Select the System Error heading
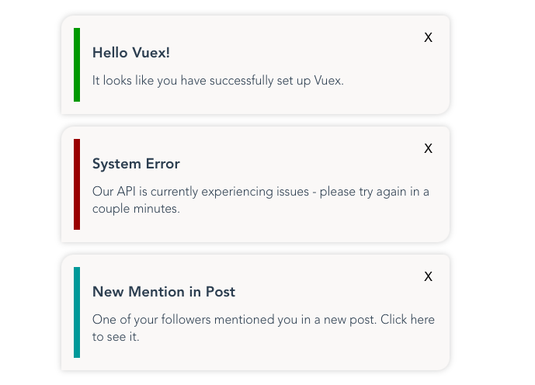535x385 pixels. [x=136, y=164]
